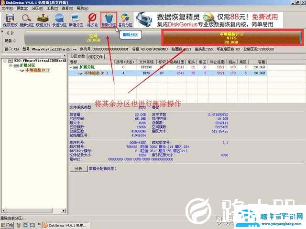Click the DiskGenius V4.6.1 taskbar button
Image resolution: width=306 pixels, height=229 pixels.
(66, 225)
